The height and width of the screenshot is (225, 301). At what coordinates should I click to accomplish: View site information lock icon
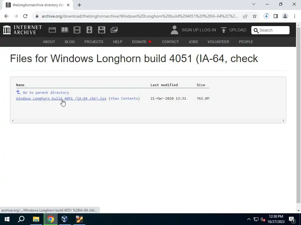(x=37, y=16)
